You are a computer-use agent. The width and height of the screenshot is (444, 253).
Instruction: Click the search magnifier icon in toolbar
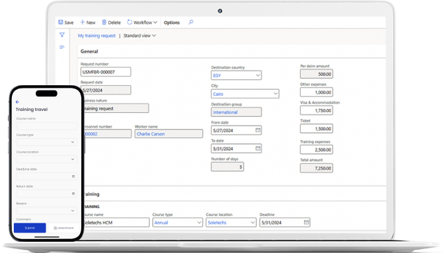click(x=191, y=22)
